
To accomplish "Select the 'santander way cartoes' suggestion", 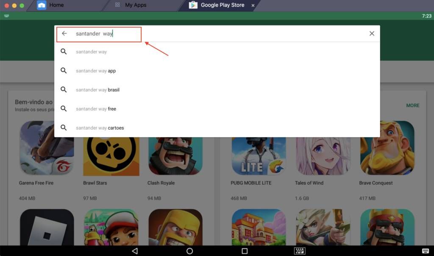I will pyautogui.click(x=217, y=128).
